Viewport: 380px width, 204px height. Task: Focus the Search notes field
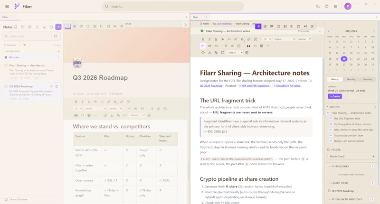click(31, 37)
